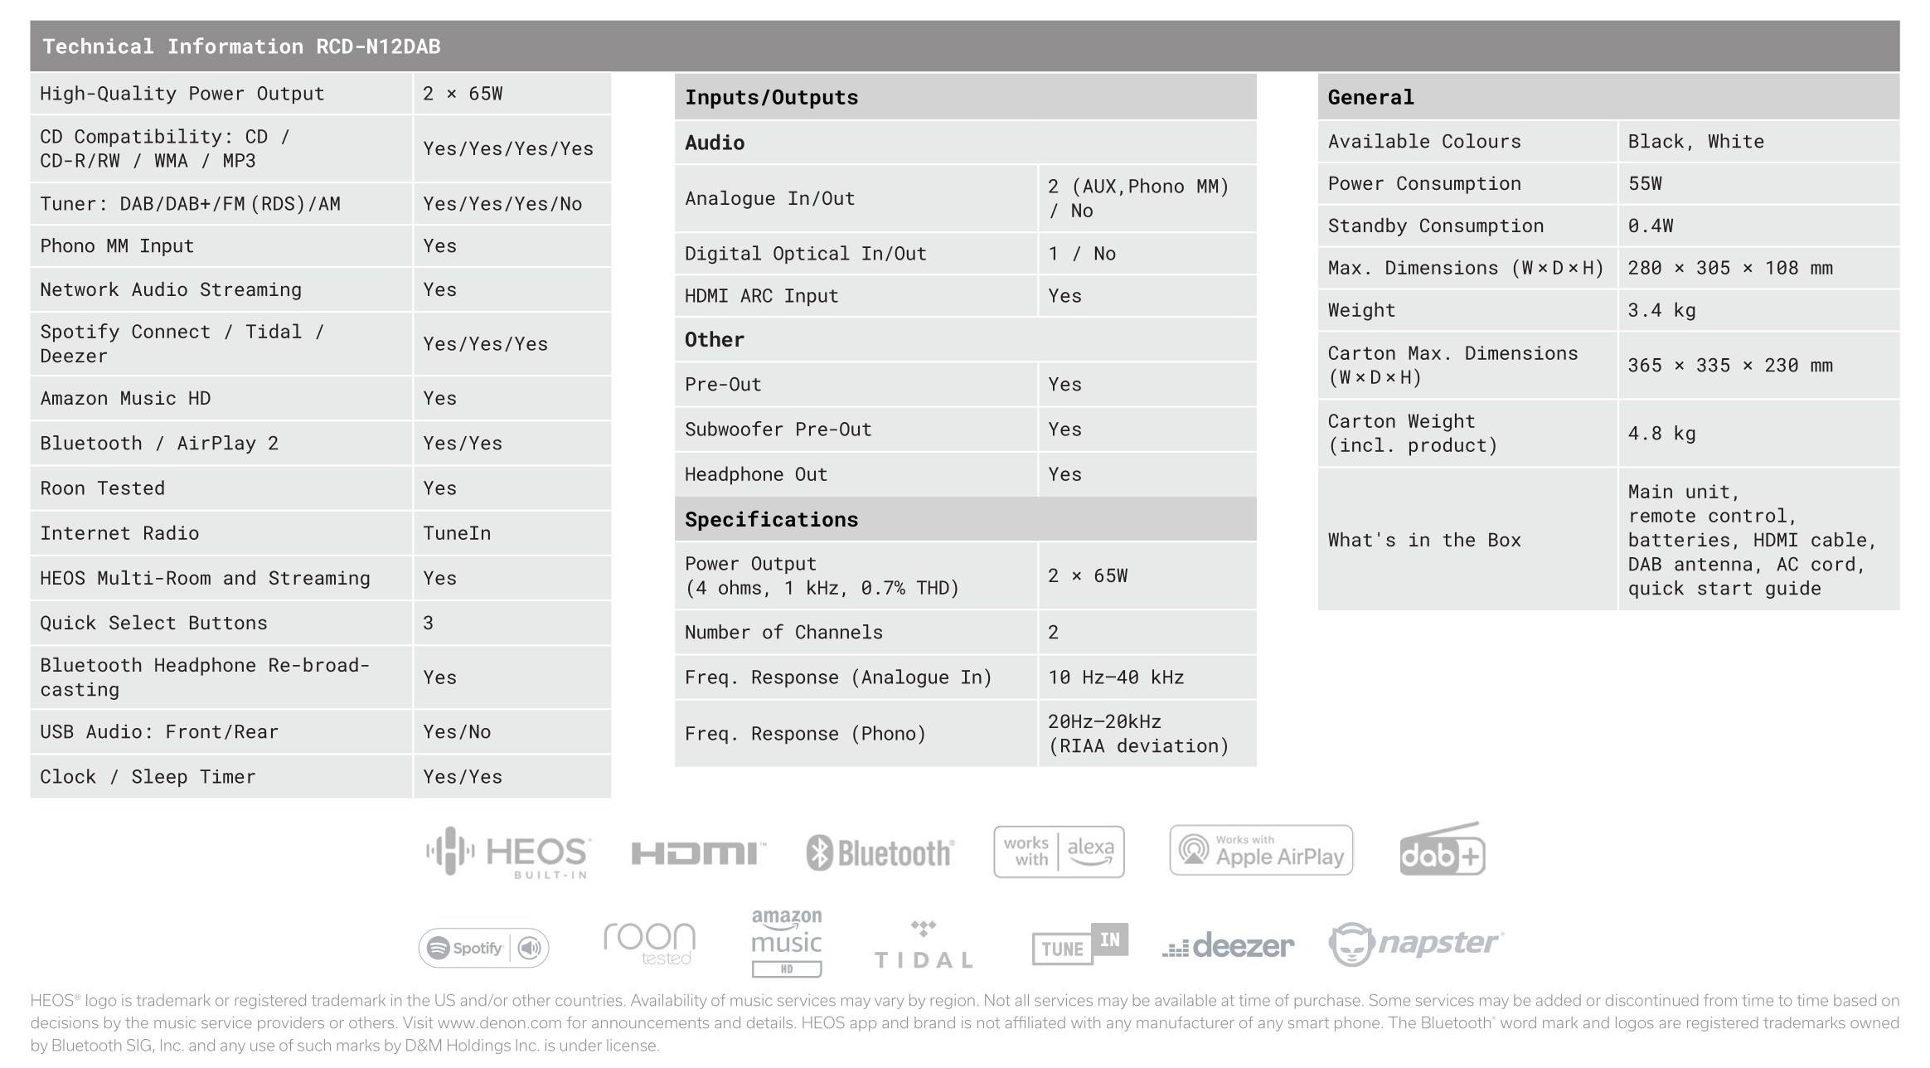The height and width of the screenshot is (1068, 1930).
Task: Select the 20Hz–20kHz RIAA deviation value
Action: coord(1138,734)
